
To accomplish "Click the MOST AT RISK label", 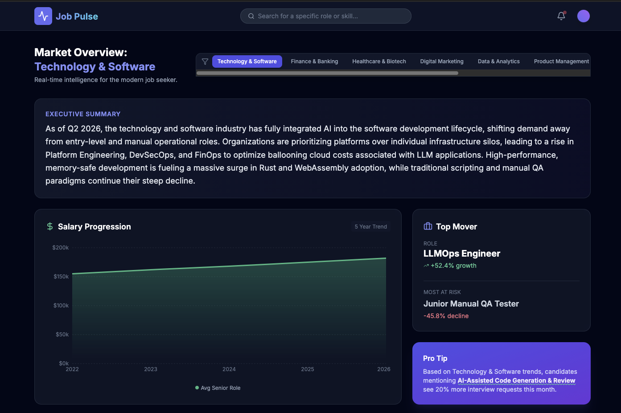I will pos(442,292).
